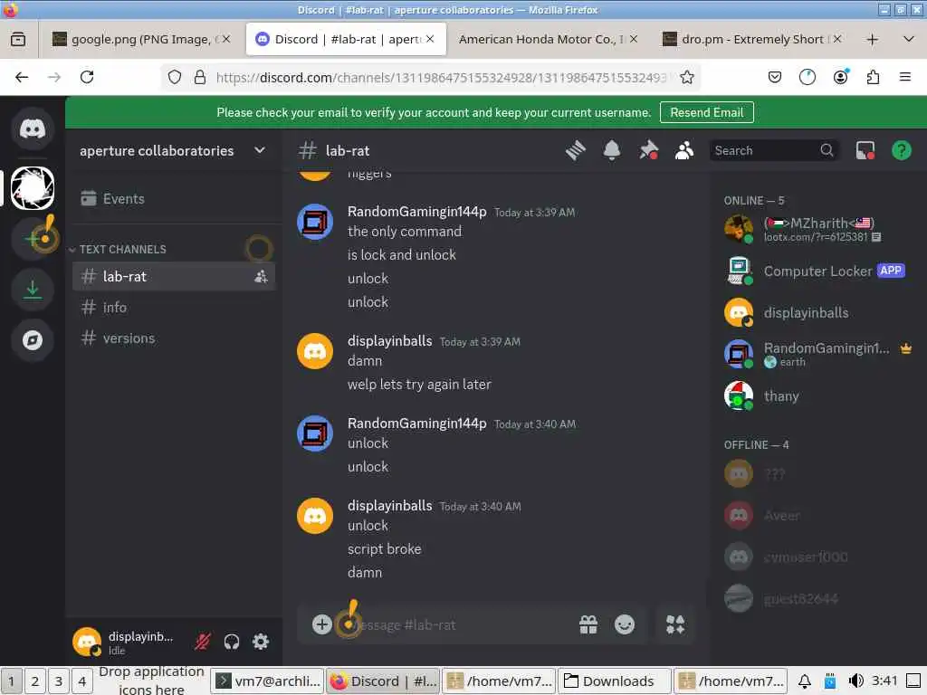Open Firefox account icon
Image resolution: width=927 pixels, height=695 pixels.
click(841, 77)
